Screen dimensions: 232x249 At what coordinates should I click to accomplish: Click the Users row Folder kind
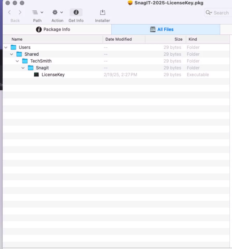coord(193,47)
